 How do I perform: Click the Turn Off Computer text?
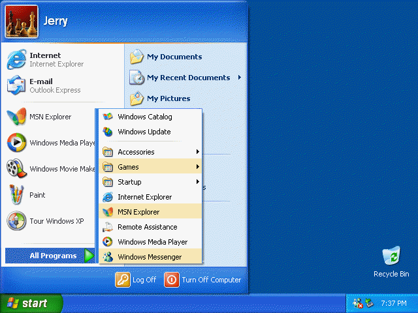[212, 280]
